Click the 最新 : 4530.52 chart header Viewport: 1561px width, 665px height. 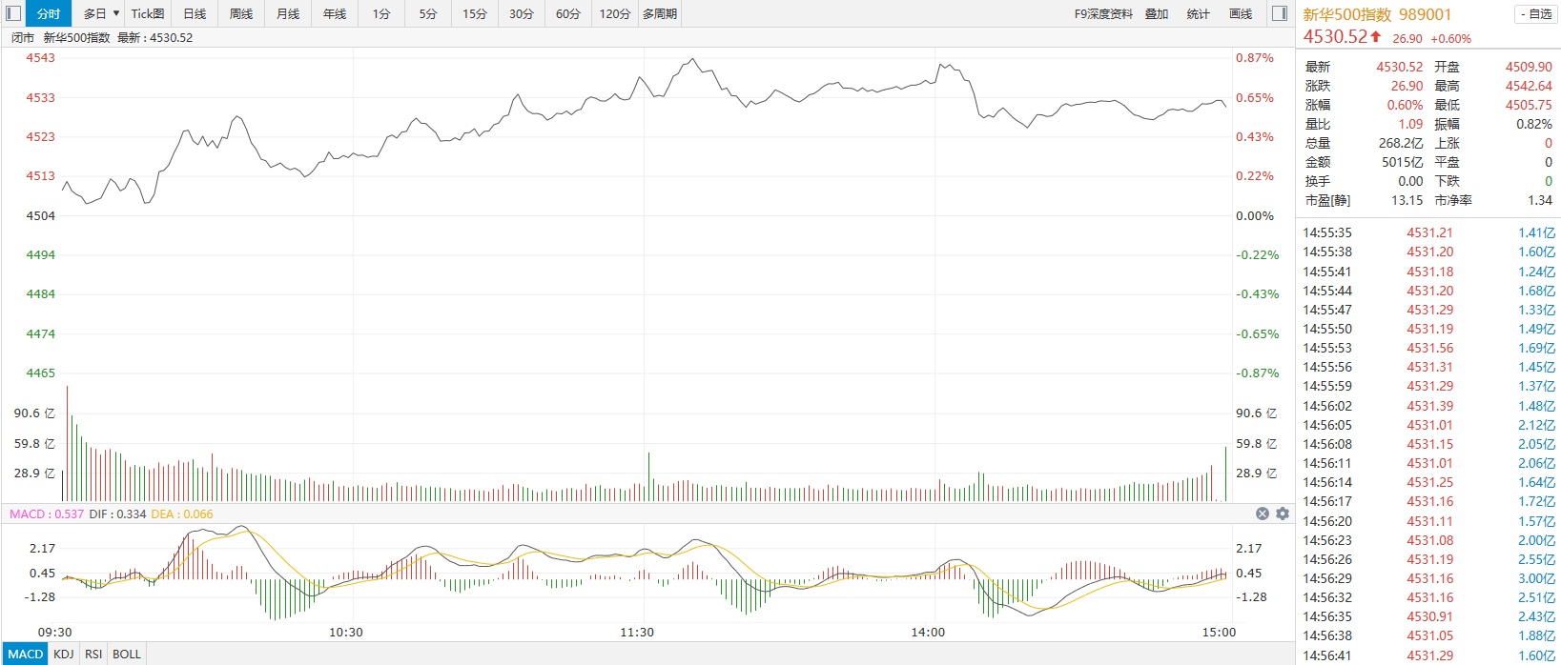pyautogui.click(x=154, y=37)
